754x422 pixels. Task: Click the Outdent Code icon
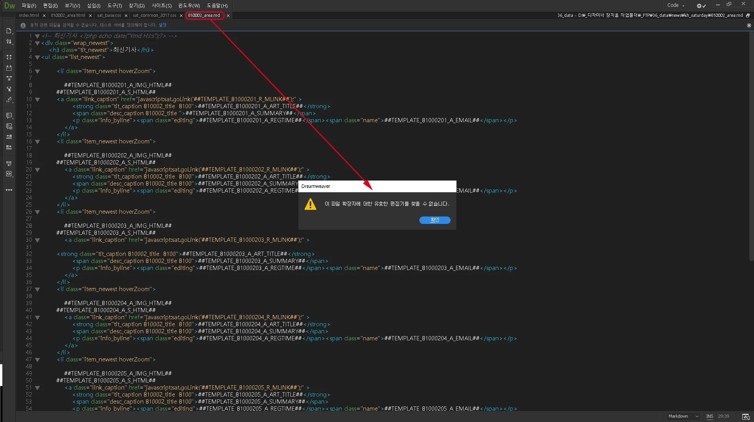pos(9,147)
